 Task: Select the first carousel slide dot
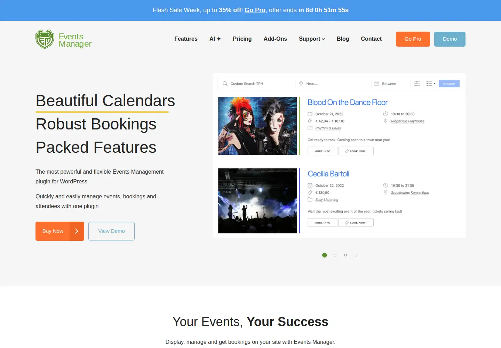coord(325,255)
